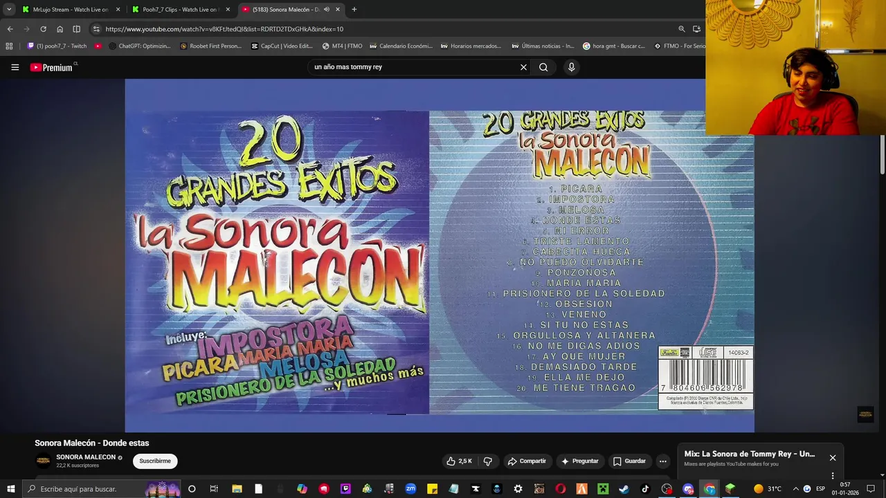886x498 pixels.
Task: Open Windows Task View icon
Action: coord(214,489)
